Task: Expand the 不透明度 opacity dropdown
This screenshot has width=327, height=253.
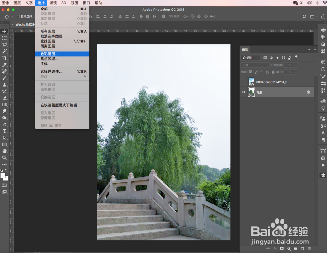Action: [296, 65]
